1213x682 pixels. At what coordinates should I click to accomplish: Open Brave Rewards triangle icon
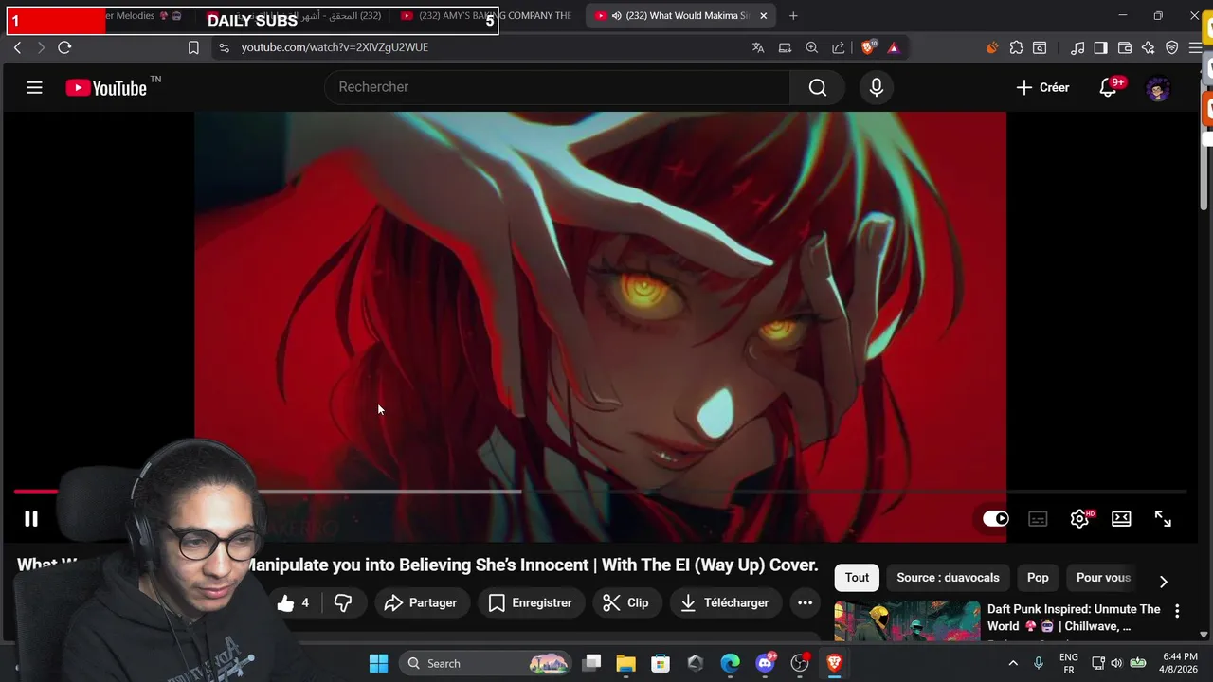click(x=894, y=47)
